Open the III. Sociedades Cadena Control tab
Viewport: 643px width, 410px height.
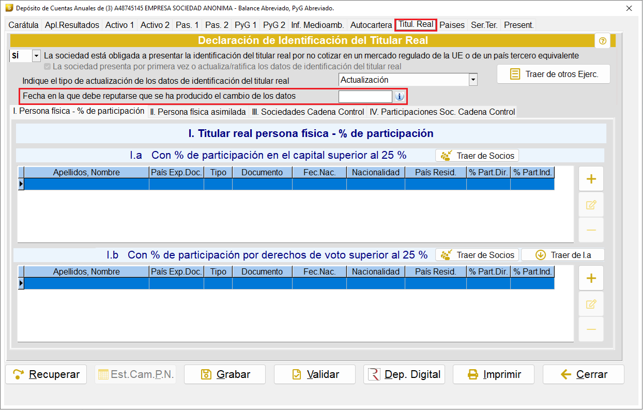click(308, 112)
